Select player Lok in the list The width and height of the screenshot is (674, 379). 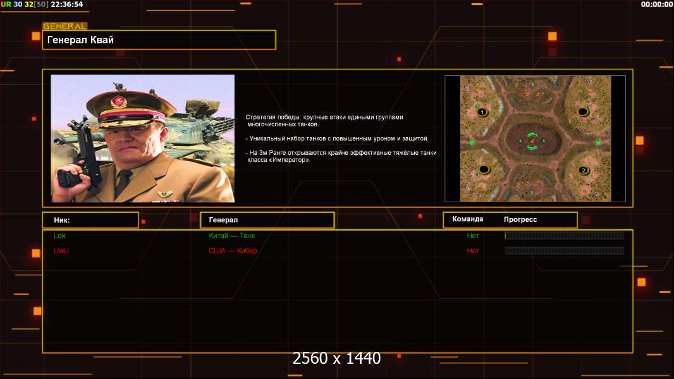point(60,236)
